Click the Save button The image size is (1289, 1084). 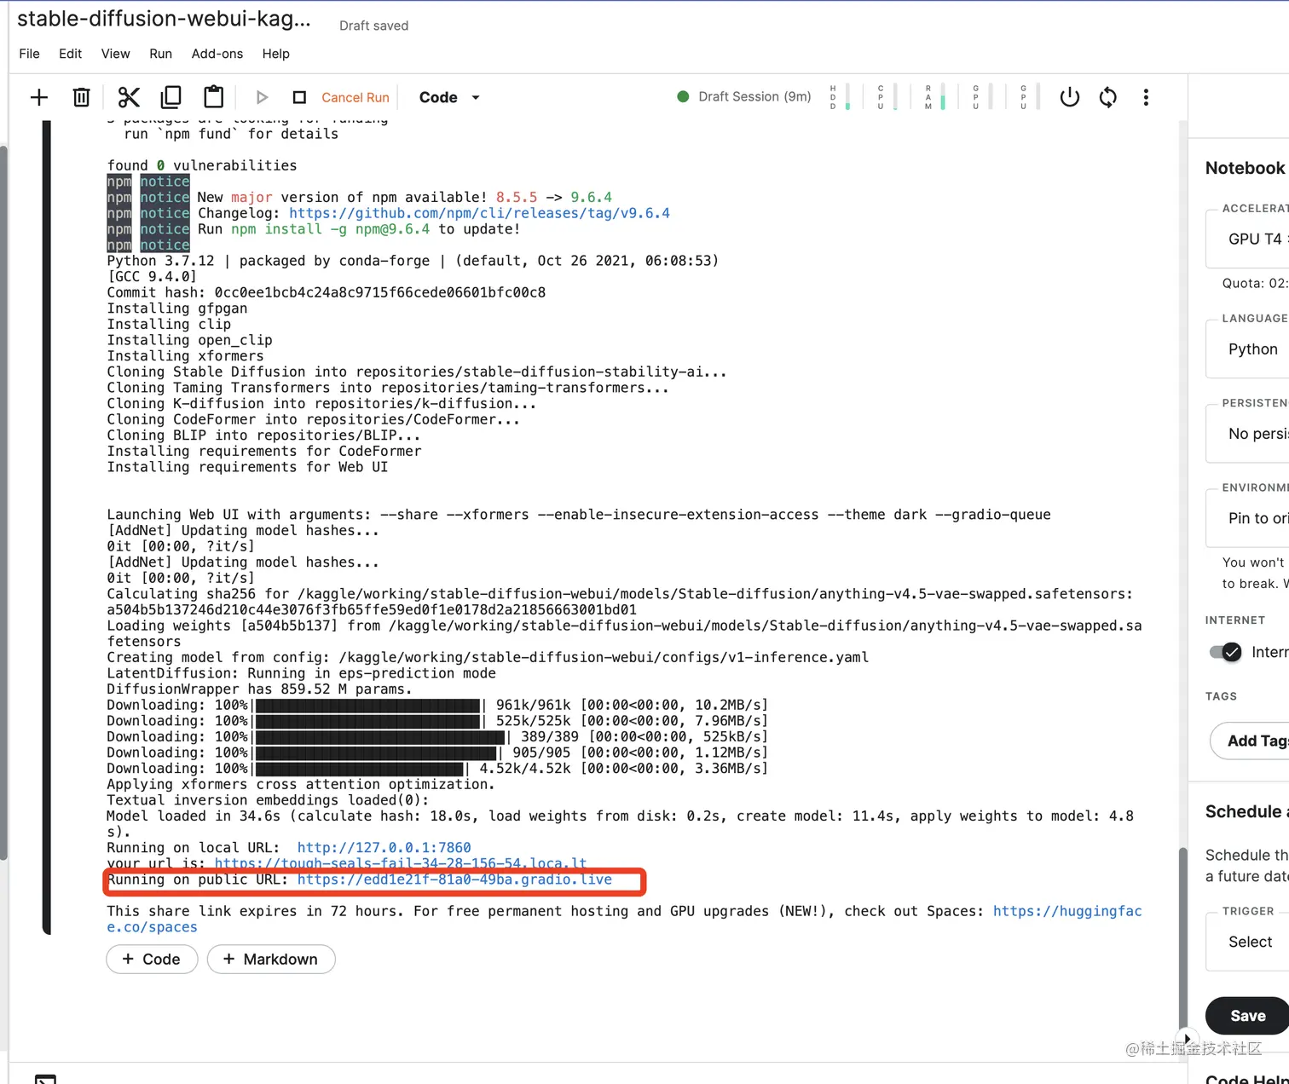(x=1247, y=1016)
